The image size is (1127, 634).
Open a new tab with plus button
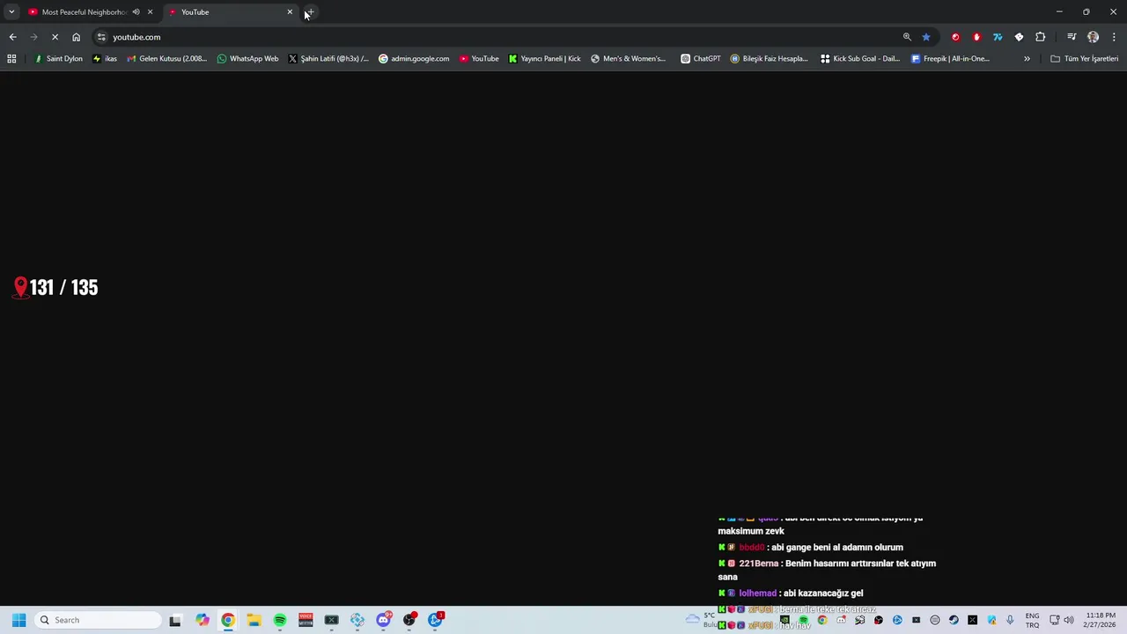[x=311, y=12]
